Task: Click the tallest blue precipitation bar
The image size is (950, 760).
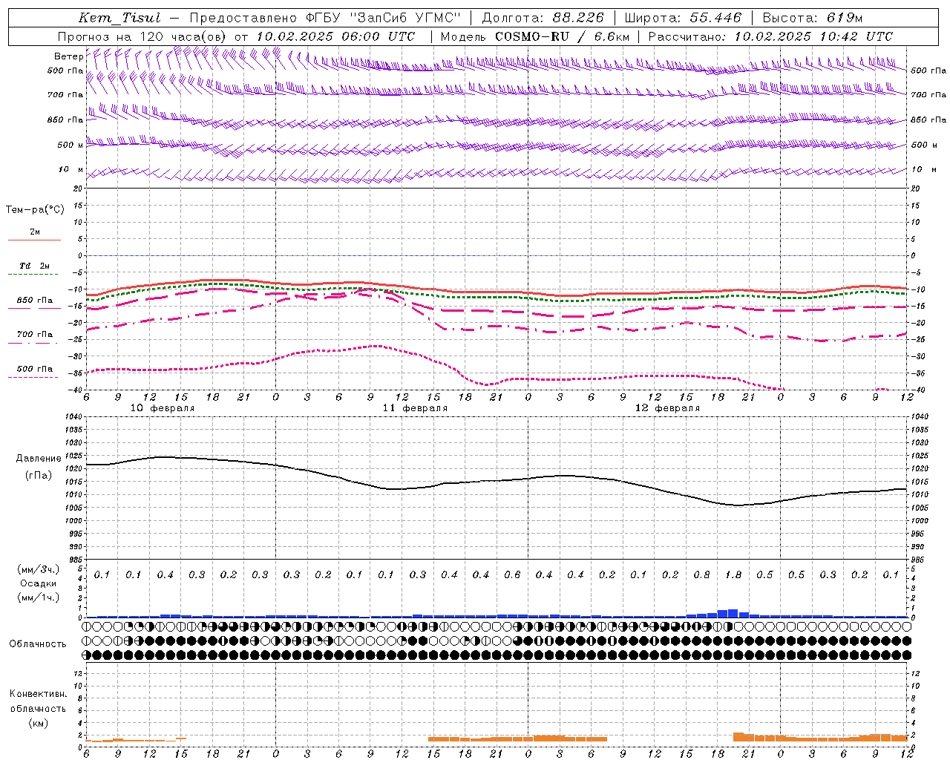Action: pos(733,613)
